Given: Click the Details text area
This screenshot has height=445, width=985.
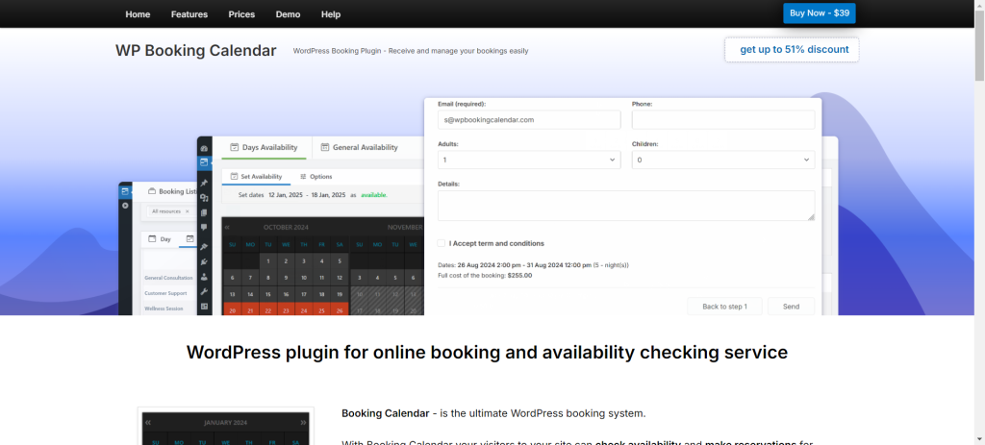Looking at the screenshot, I should 626,206.
